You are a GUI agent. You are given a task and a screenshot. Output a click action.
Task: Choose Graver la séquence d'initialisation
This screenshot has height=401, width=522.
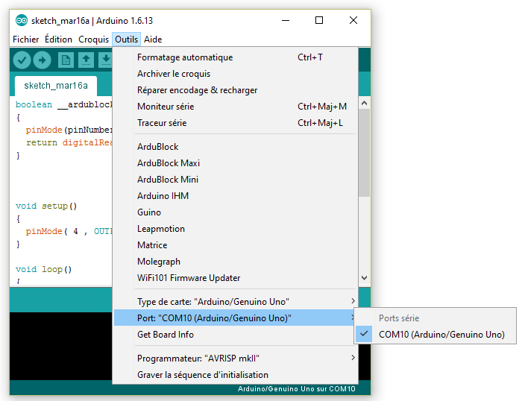pos(236,375)
